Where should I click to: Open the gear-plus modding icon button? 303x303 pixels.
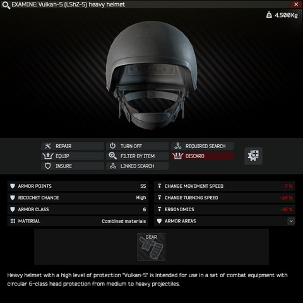(x=253, y=156)
